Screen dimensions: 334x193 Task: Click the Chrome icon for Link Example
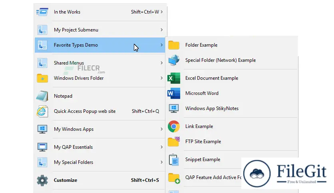pyautogui.click(x=174, y=126)
